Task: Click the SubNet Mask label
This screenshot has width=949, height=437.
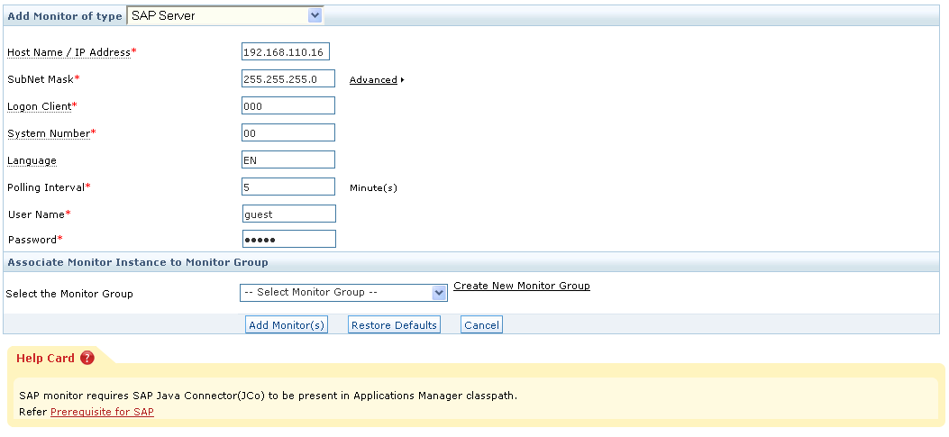Action: tap(41, 79)
